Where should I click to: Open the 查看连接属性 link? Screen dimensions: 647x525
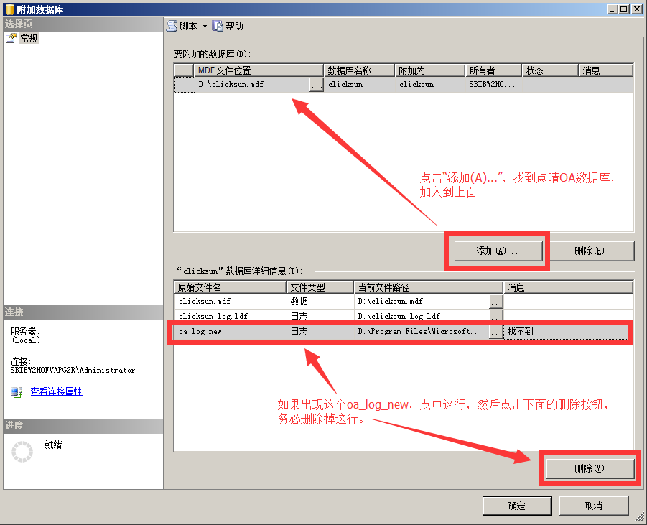click(x=56, y=392)
